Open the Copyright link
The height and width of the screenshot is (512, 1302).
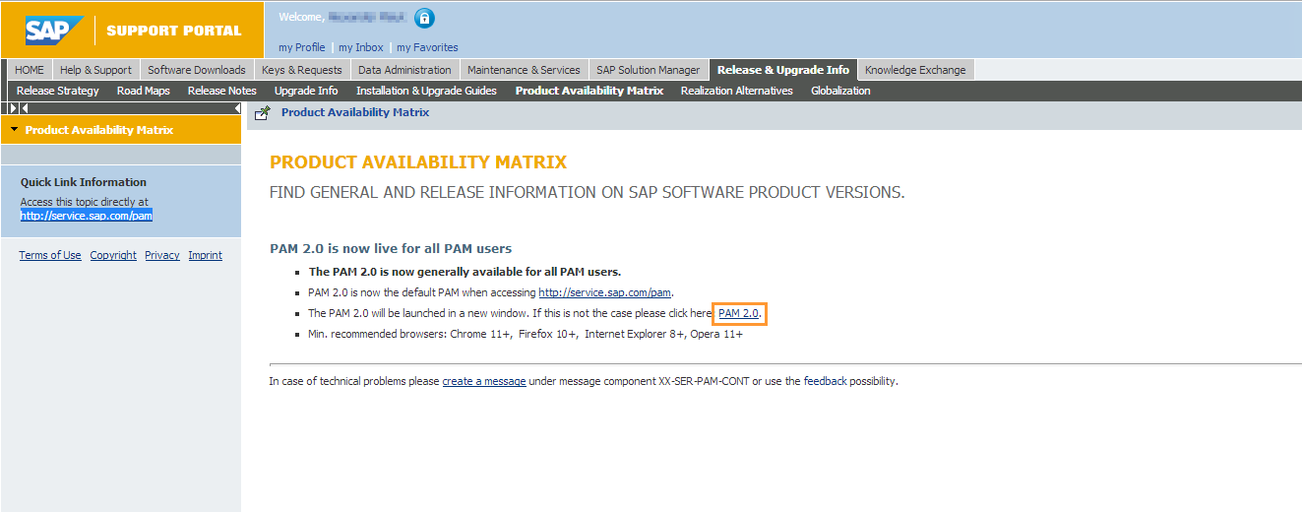[113, 255]
